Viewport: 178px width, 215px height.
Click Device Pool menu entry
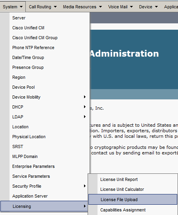(x=23, y=87)
